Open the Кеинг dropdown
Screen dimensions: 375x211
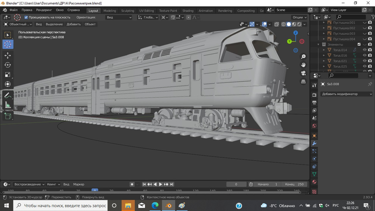53,184
